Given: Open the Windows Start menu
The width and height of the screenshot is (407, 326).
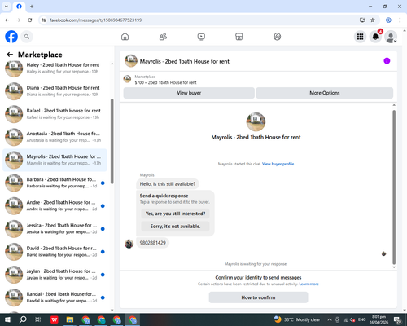Looking at the screenshot, I should pos(7,319).
